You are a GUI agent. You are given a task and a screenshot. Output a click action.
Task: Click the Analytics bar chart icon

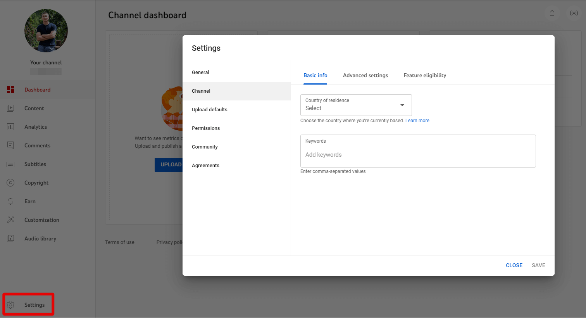(10, 127)
